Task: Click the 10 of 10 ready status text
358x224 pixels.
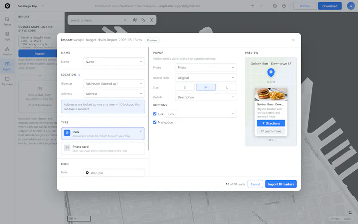Action: (235, 184)
